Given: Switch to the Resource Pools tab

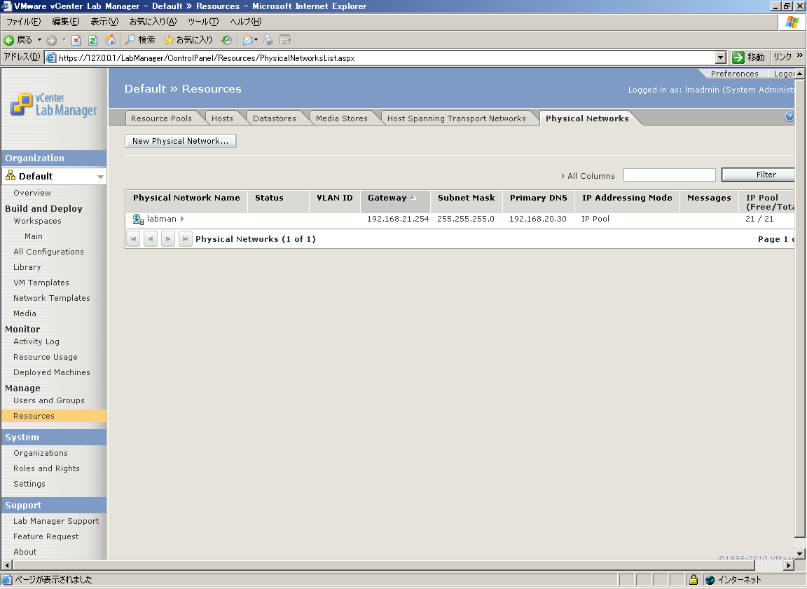Looking at the screenshot, I should 161,119.
